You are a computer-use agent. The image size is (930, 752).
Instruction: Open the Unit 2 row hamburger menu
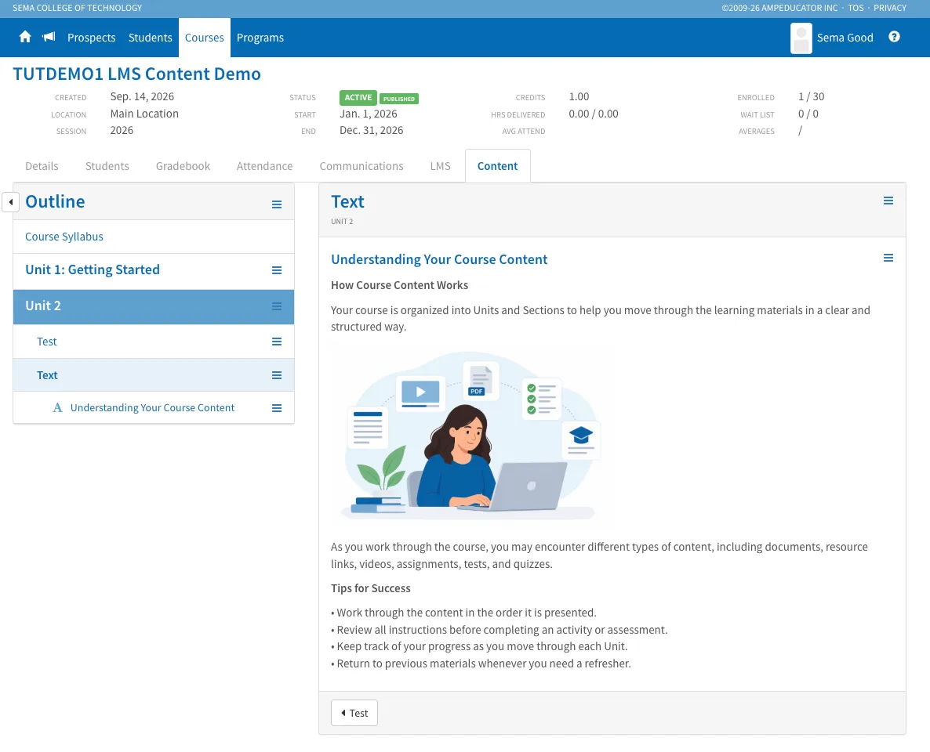tap(276, 306)
